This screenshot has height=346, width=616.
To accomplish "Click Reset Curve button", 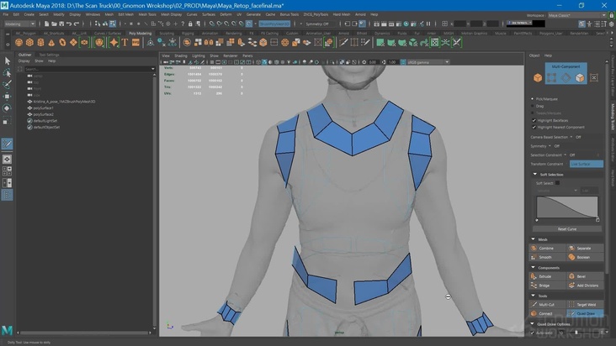I will click(x=567, y=228).
